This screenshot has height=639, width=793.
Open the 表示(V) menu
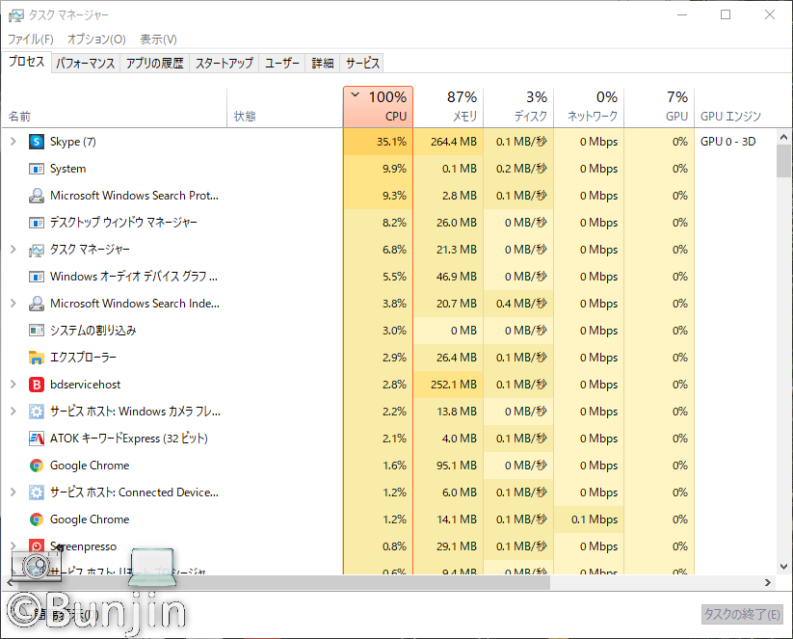[158, 39]
